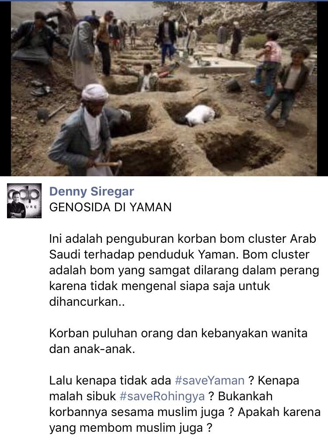This screenshot has width=328, height=437.
Task: Click the 'Lalu kenapa tidak ada' text
Action: 110,381
